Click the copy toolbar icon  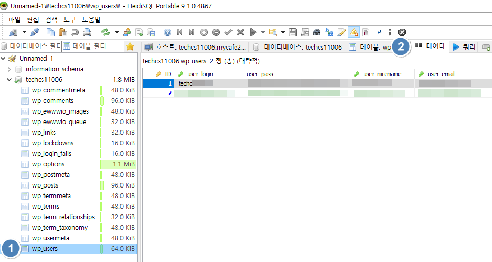(51, 32)
